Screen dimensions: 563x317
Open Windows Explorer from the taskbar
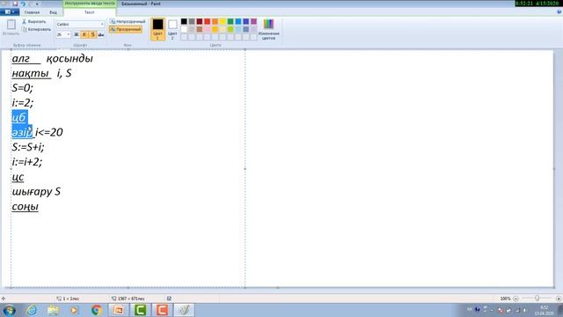[x=53, y=310]
